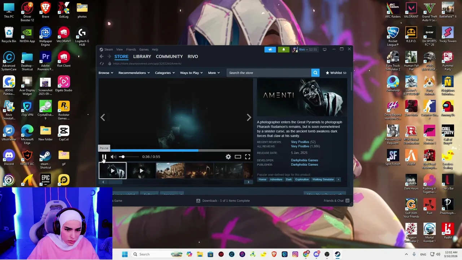The image size is (462, 260).
Task: Open the Windows Start button
Action: pos(125,254)
